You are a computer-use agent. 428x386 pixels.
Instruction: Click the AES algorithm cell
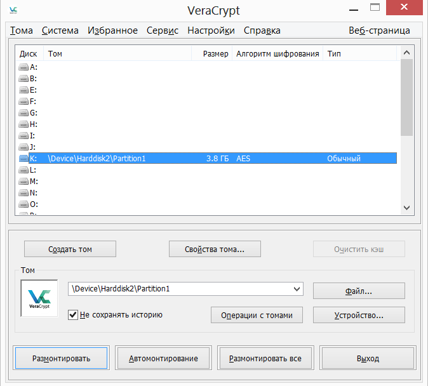(x=243, y=158)
